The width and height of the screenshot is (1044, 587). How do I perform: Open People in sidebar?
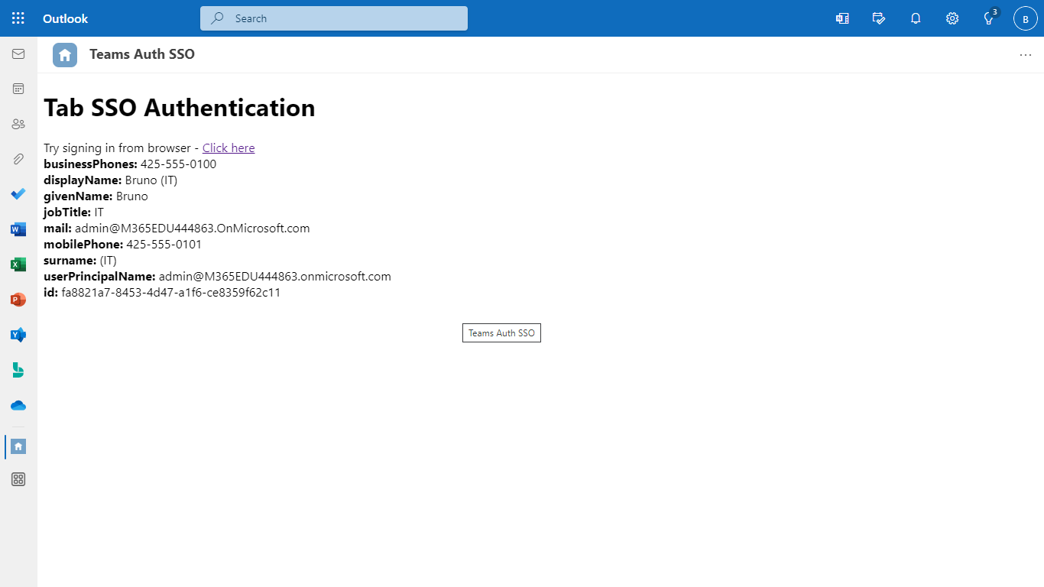coord(18,124)
